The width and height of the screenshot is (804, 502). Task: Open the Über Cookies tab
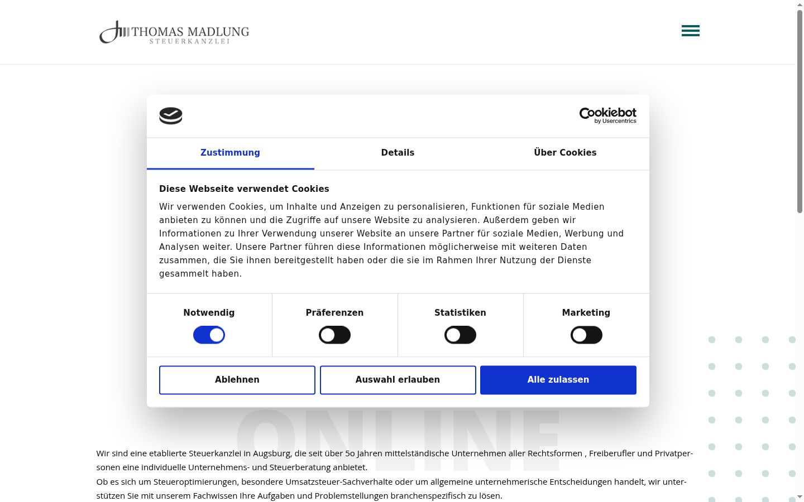click(x=565, y=153)
